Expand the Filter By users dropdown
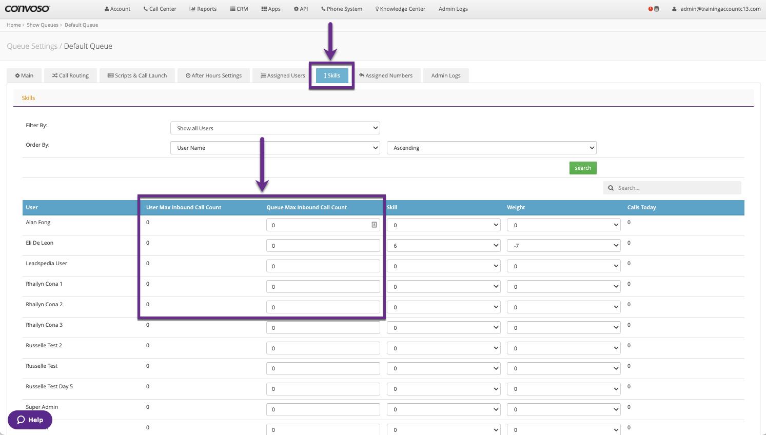Screen dimensions: 766x435 tap(275, 128)
